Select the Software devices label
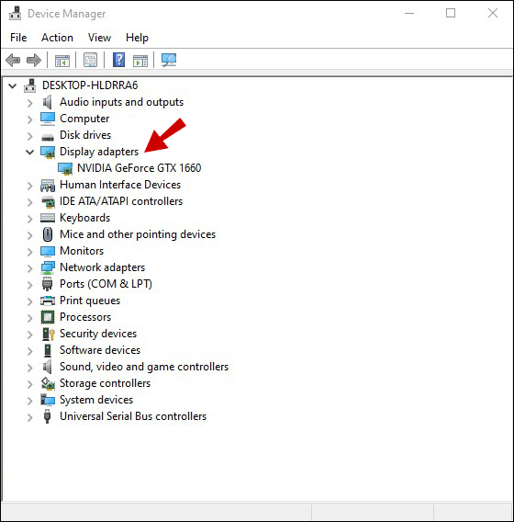514x522 pixels. pyautogui.click(x=100, y=350)
